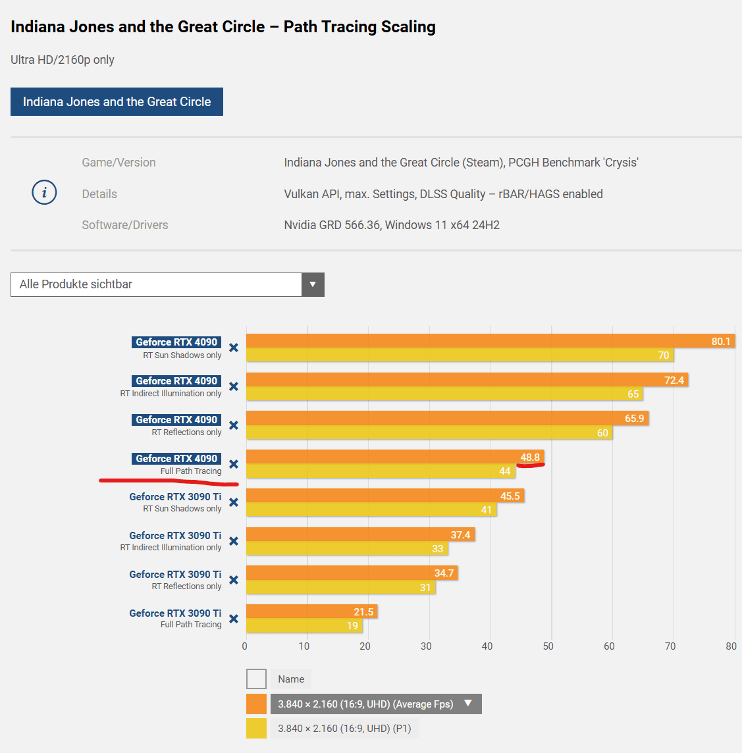
Task: Click the Vulkan API settings details text
Action: tap(443, 194)
